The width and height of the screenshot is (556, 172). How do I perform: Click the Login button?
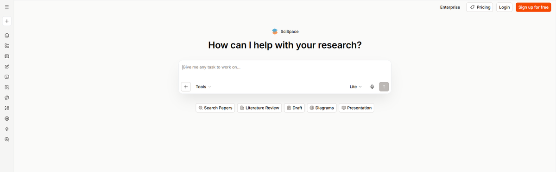[x=505, y=7]
